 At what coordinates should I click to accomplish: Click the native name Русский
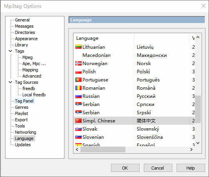click(x=146, y=96)
